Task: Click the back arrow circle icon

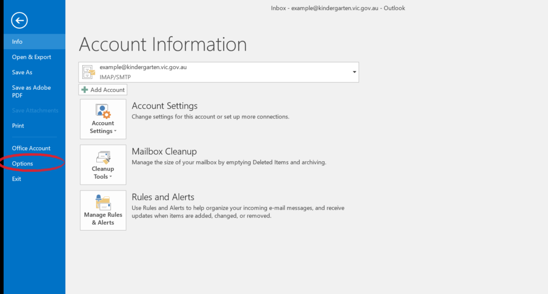Action: (19, 20)
